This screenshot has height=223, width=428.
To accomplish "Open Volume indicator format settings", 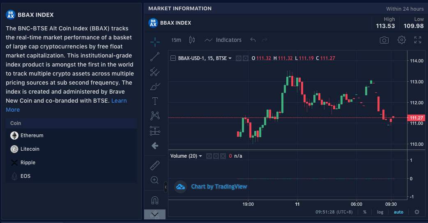I will 216,156.
